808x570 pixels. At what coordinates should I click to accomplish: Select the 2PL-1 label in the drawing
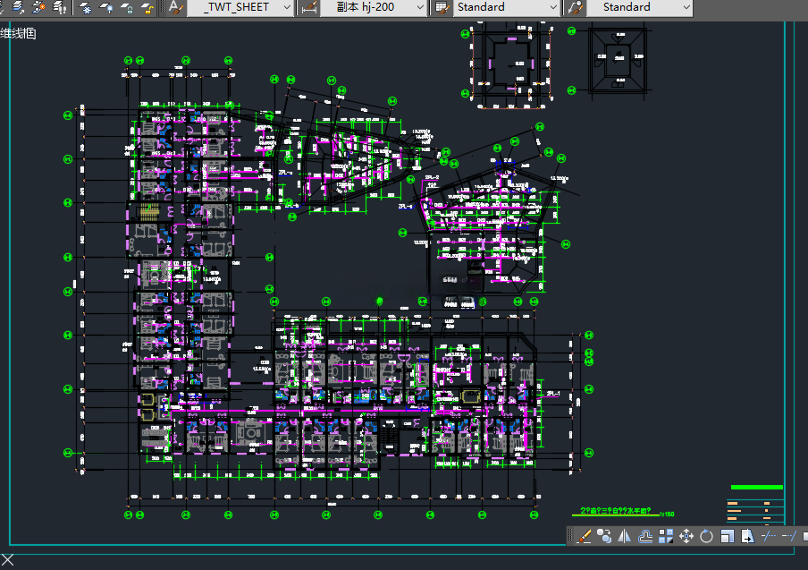click(553, 394)
